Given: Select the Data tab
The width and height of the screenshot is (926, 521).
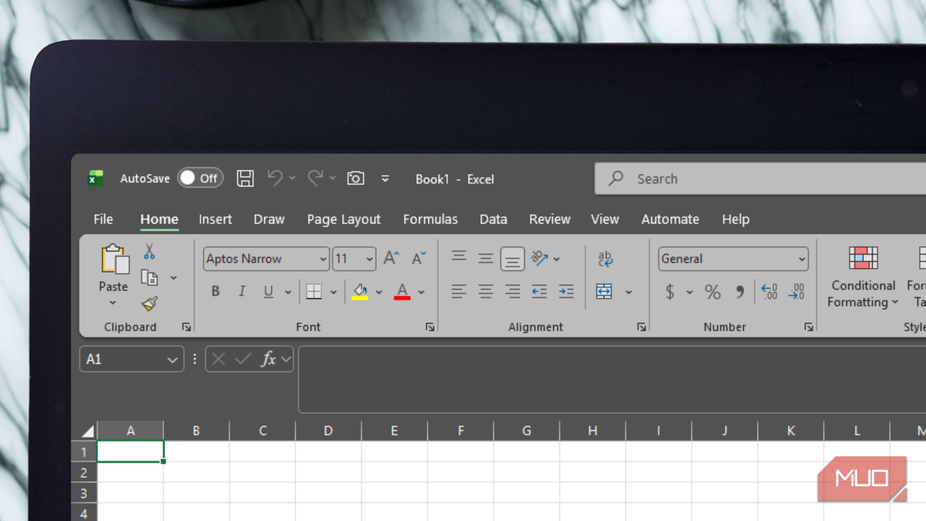Looking at the screenshot, I should (493, 219).
